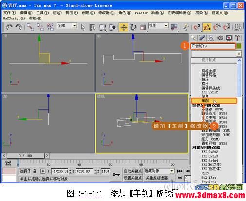Image resolution: width=246 pixels, height=201 pixels.
Task: Open the 编辑 menu
Action: [x=26, y=13]
